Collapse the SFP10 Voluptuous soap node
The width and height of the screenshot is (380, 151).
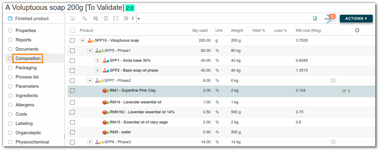[82, 40]
